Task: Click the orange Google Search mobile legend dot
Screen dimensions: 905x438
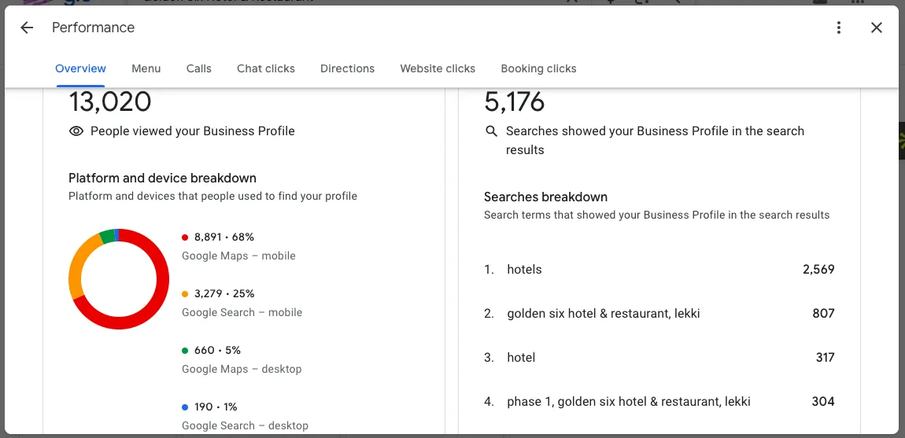Action: [185, 294]
